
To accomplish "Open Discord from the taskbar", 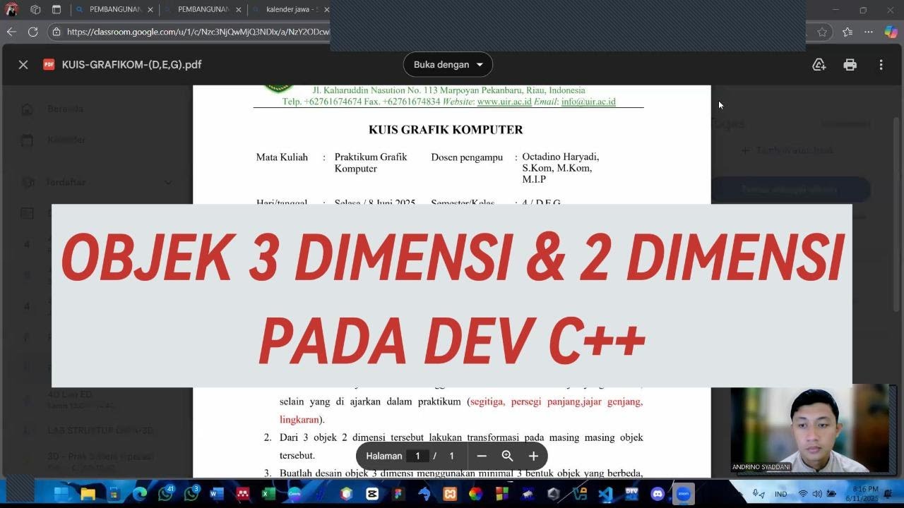I will point(658,493).
